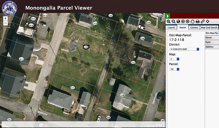Click the zoom in magnifier tool
Viewport: 219px width, 128px height.
coord(169,21)
